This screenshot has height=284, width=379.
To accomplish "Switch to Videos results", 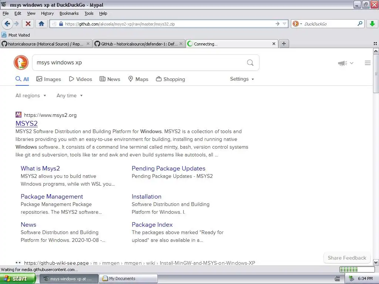I will (80, 79).
